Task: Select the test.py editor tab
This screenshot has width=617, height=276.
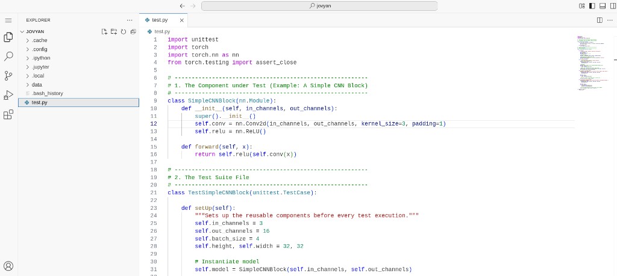Action: [164, 20]
